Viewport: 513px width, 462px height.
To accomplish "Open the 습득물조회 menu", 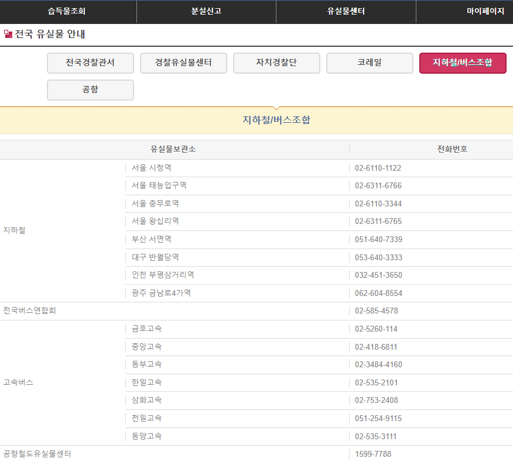I will pyautogui.click(x=67, y=12).
